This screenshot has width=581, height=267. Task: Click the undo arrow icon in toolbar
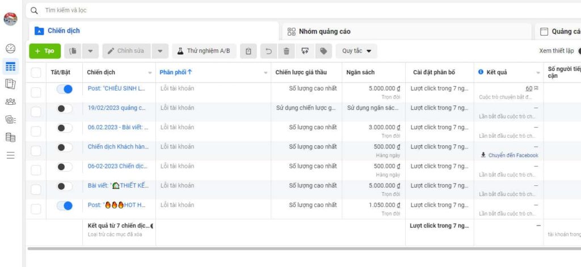[x=268, y=51]
